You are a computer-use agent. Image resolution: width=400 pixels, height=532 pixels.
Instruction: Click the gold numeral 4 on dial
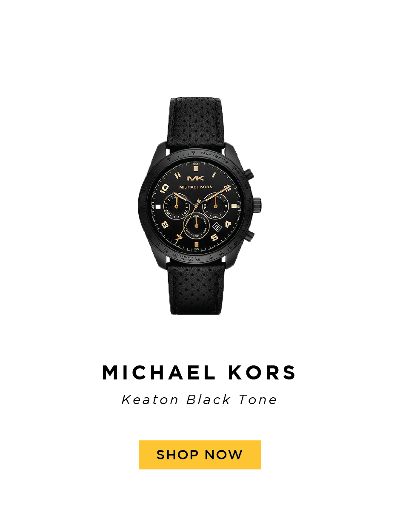228,224
